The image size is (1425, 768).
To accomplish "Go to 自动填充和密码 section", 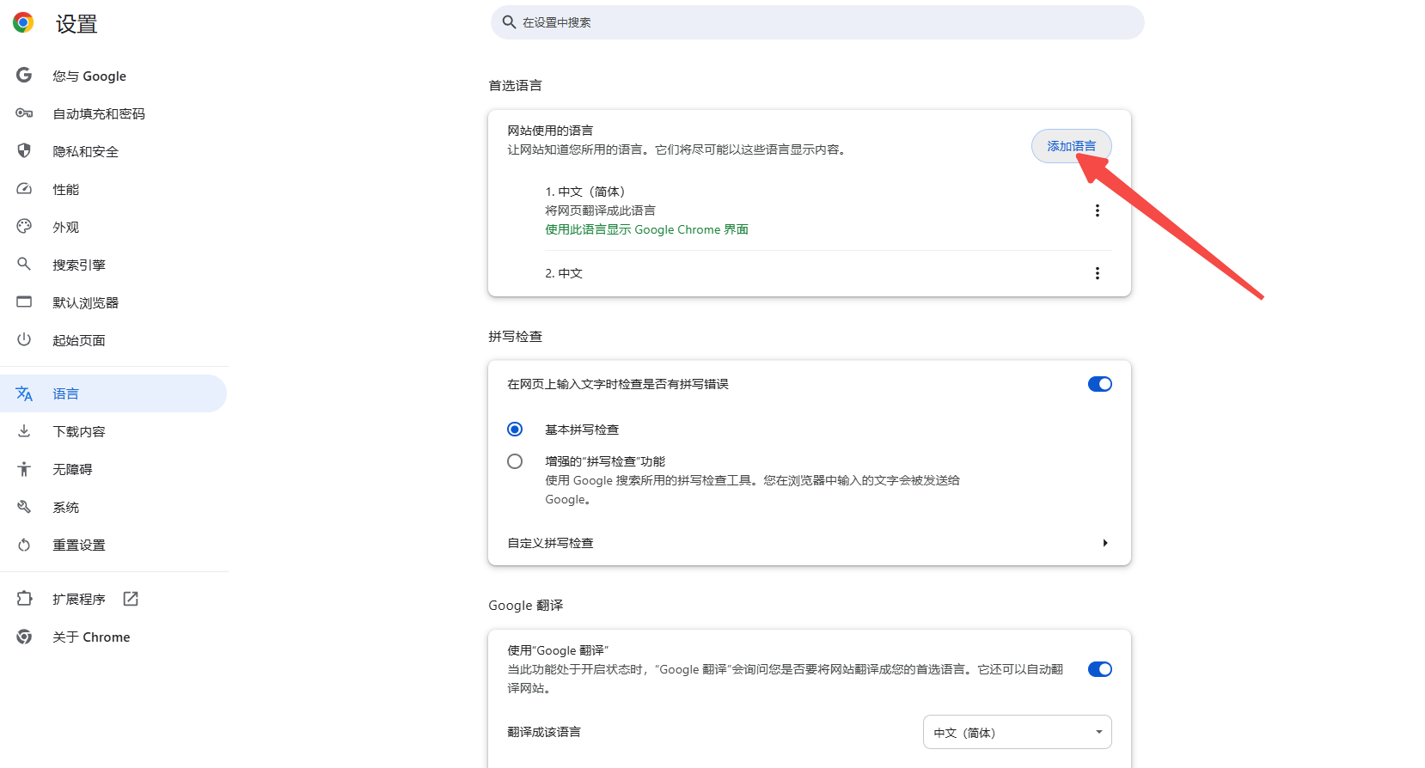I will click(x=99, y=113).
